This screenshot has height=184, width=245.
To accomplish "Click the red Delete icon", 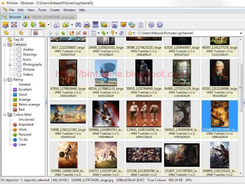I will [x=85, y=33].
